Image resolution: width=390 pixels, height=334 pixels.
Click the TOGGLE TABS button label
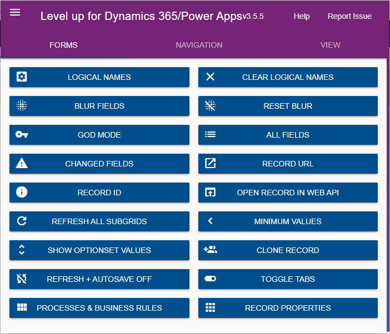point(288,279)
